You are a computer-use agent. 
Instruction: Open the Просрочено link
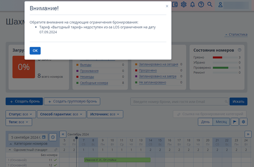[x=148, y=70]
